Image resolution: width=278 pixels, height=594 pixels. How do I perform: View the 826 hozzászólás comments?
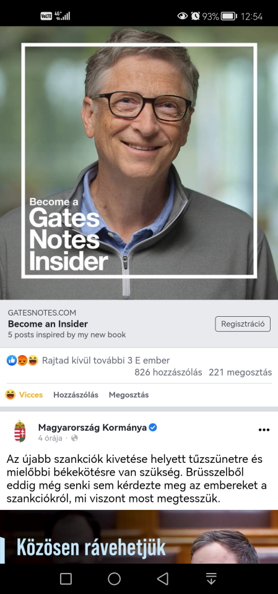click(168, 372)
